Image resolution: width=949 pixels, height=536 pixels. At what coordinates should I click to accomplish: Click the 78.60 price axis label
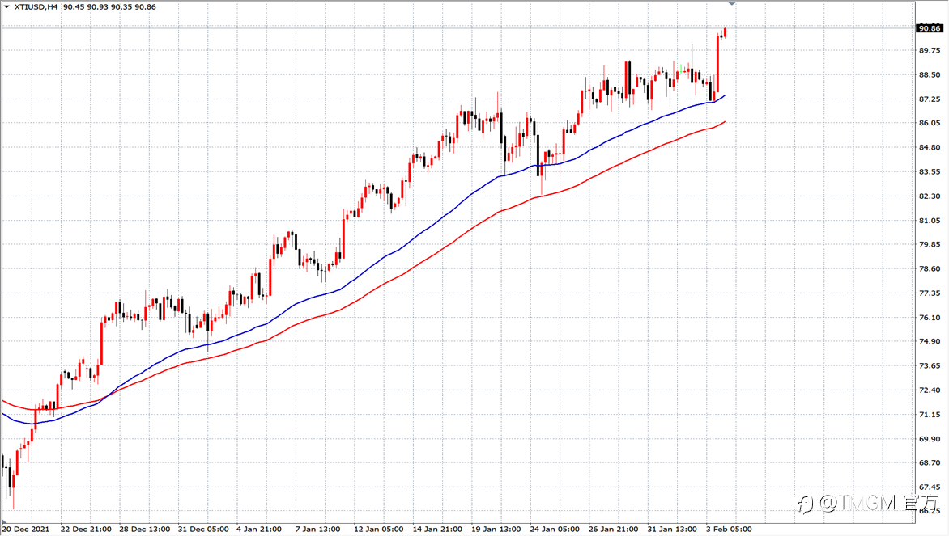930,269
